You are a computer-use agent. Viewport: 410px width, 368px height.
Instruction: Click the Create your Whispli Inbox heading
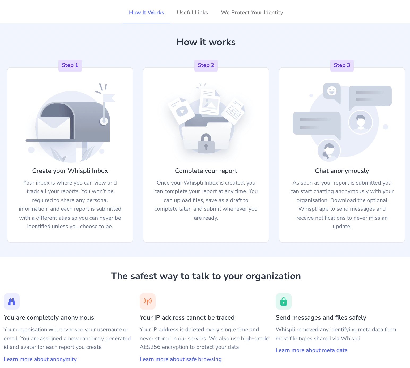coord(70,171)
